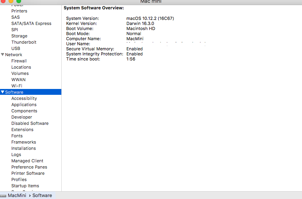Collapse the Network section disclosure triangle
302x199 pixels.
point(2,55)
